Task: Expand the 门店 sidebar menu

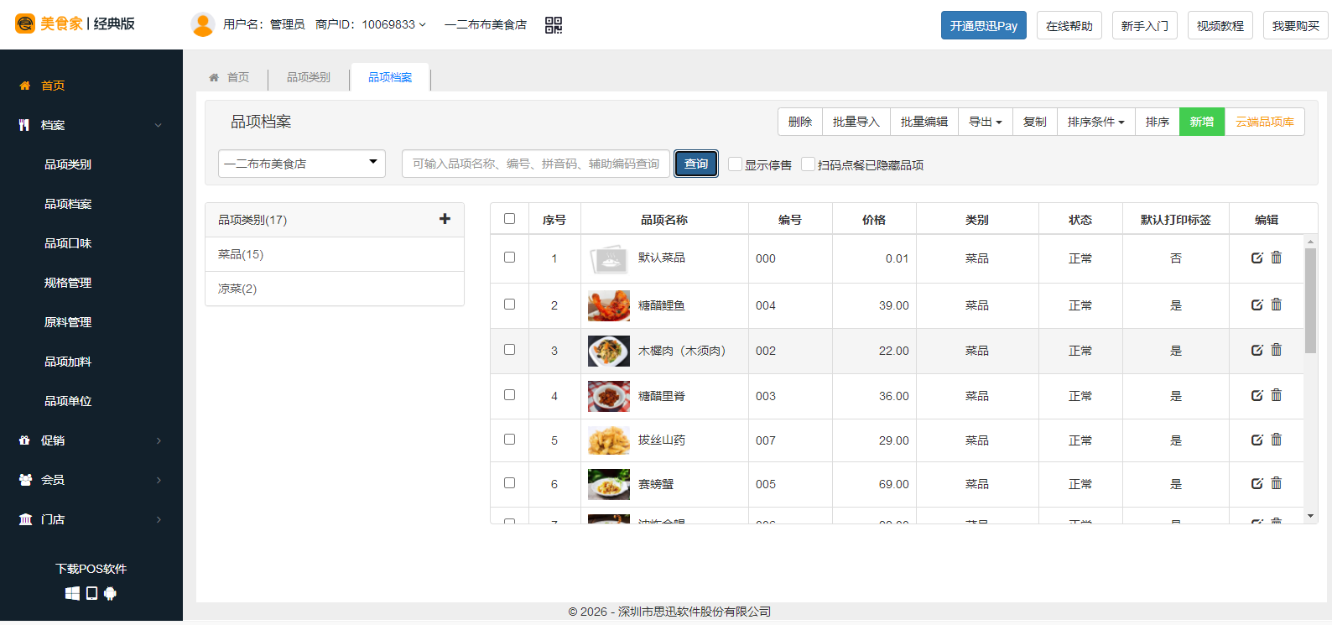Action: click(91, 519)
